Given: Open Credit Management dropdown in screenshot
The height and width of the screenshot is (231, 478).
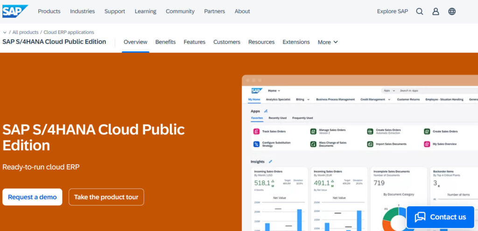Looking at the screenshot, I should tap(375, 99).
